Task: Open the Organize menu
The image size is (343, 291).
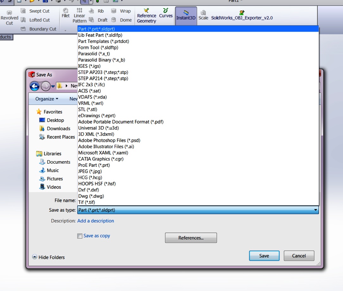Action: pyautogui.click(x=47, y=99)
